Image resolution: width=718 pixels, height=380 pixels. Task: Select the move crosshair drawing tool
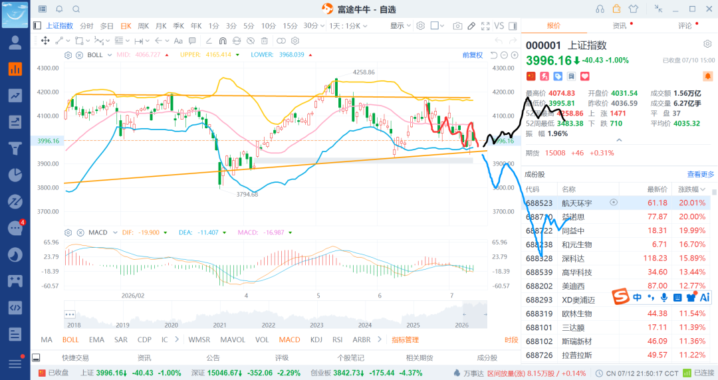pyautogui.click(x=45, y=41)
